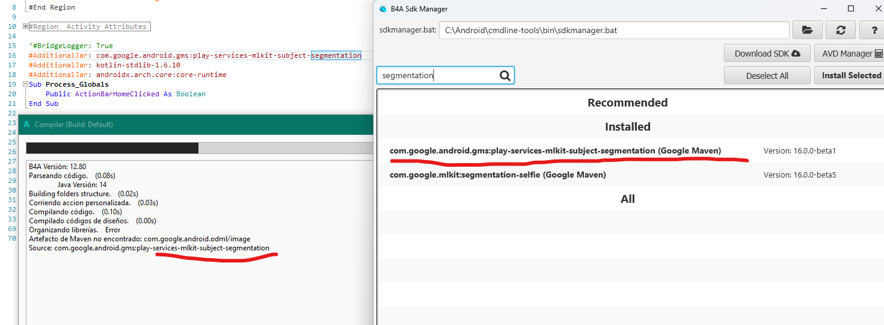
Task: Click 'Corriendo accion personalizada.' log line
Action: (x=93, y=203)
